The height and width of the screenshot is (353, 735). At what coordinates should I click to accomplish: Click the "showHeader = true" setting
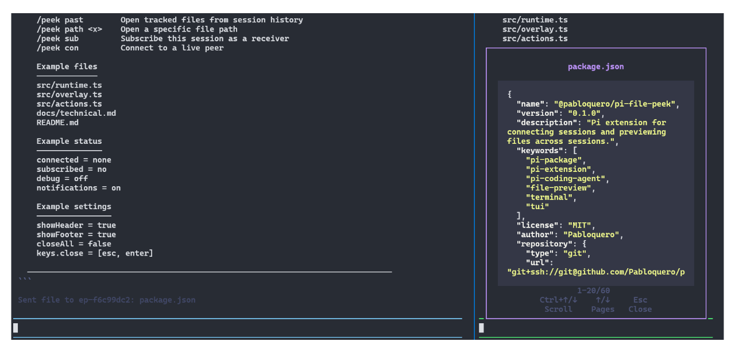tap(76, 225)
